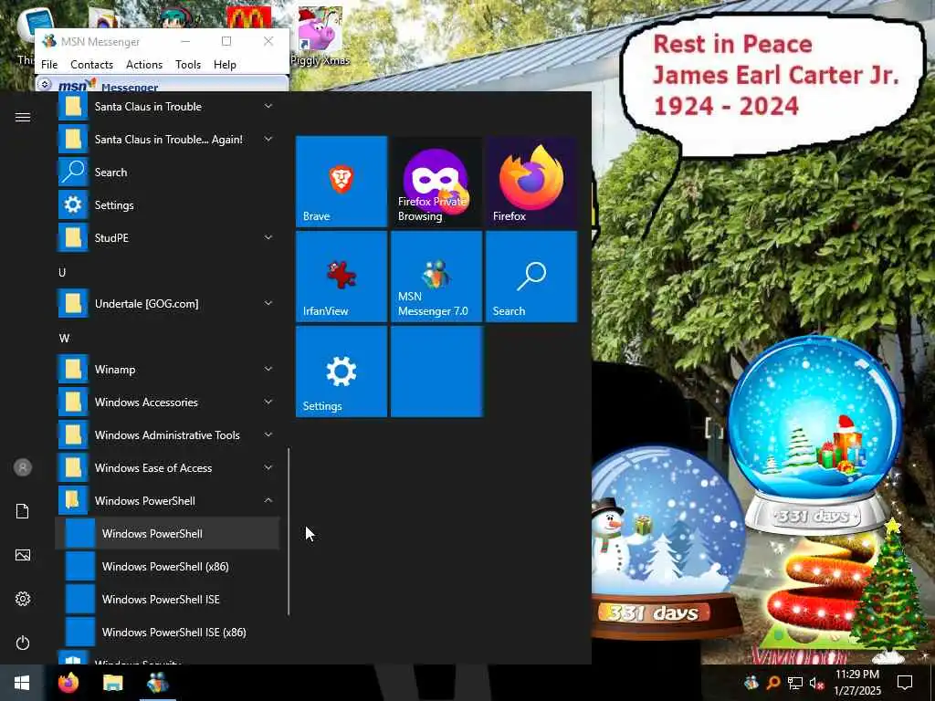
Task: Open network status tray icon
Action: coord(794,683)
